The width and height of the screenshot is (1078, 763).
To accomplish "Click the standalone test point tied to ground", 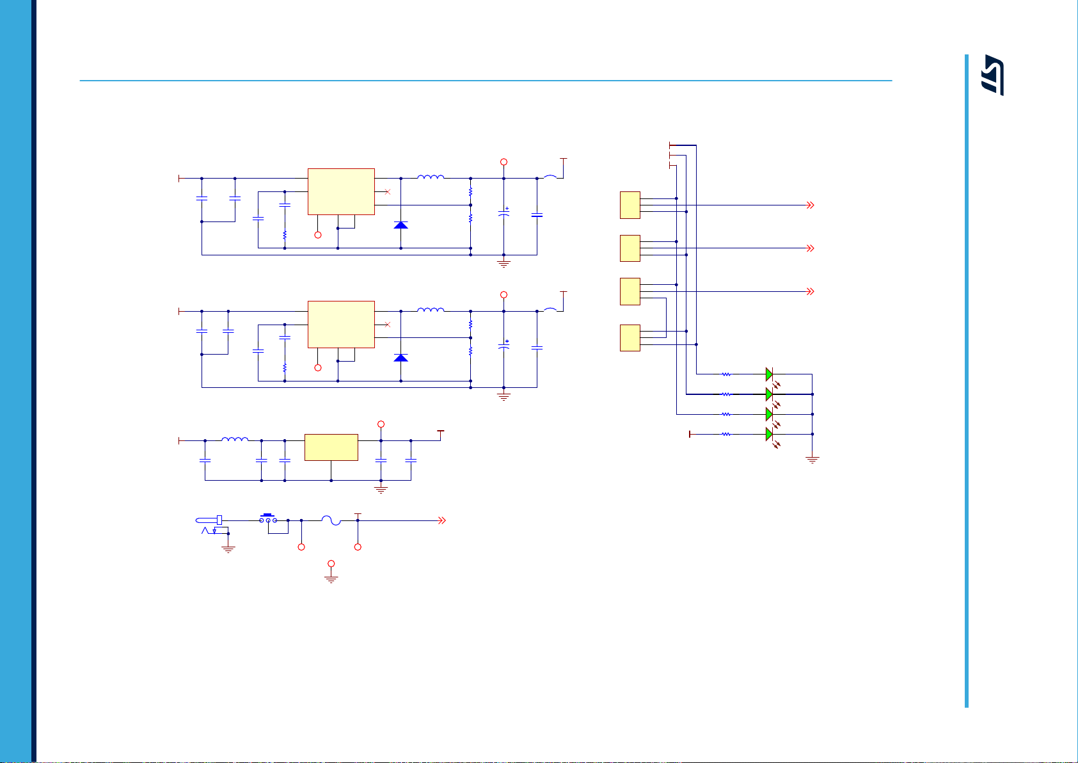I will click(x=331, y=564).
